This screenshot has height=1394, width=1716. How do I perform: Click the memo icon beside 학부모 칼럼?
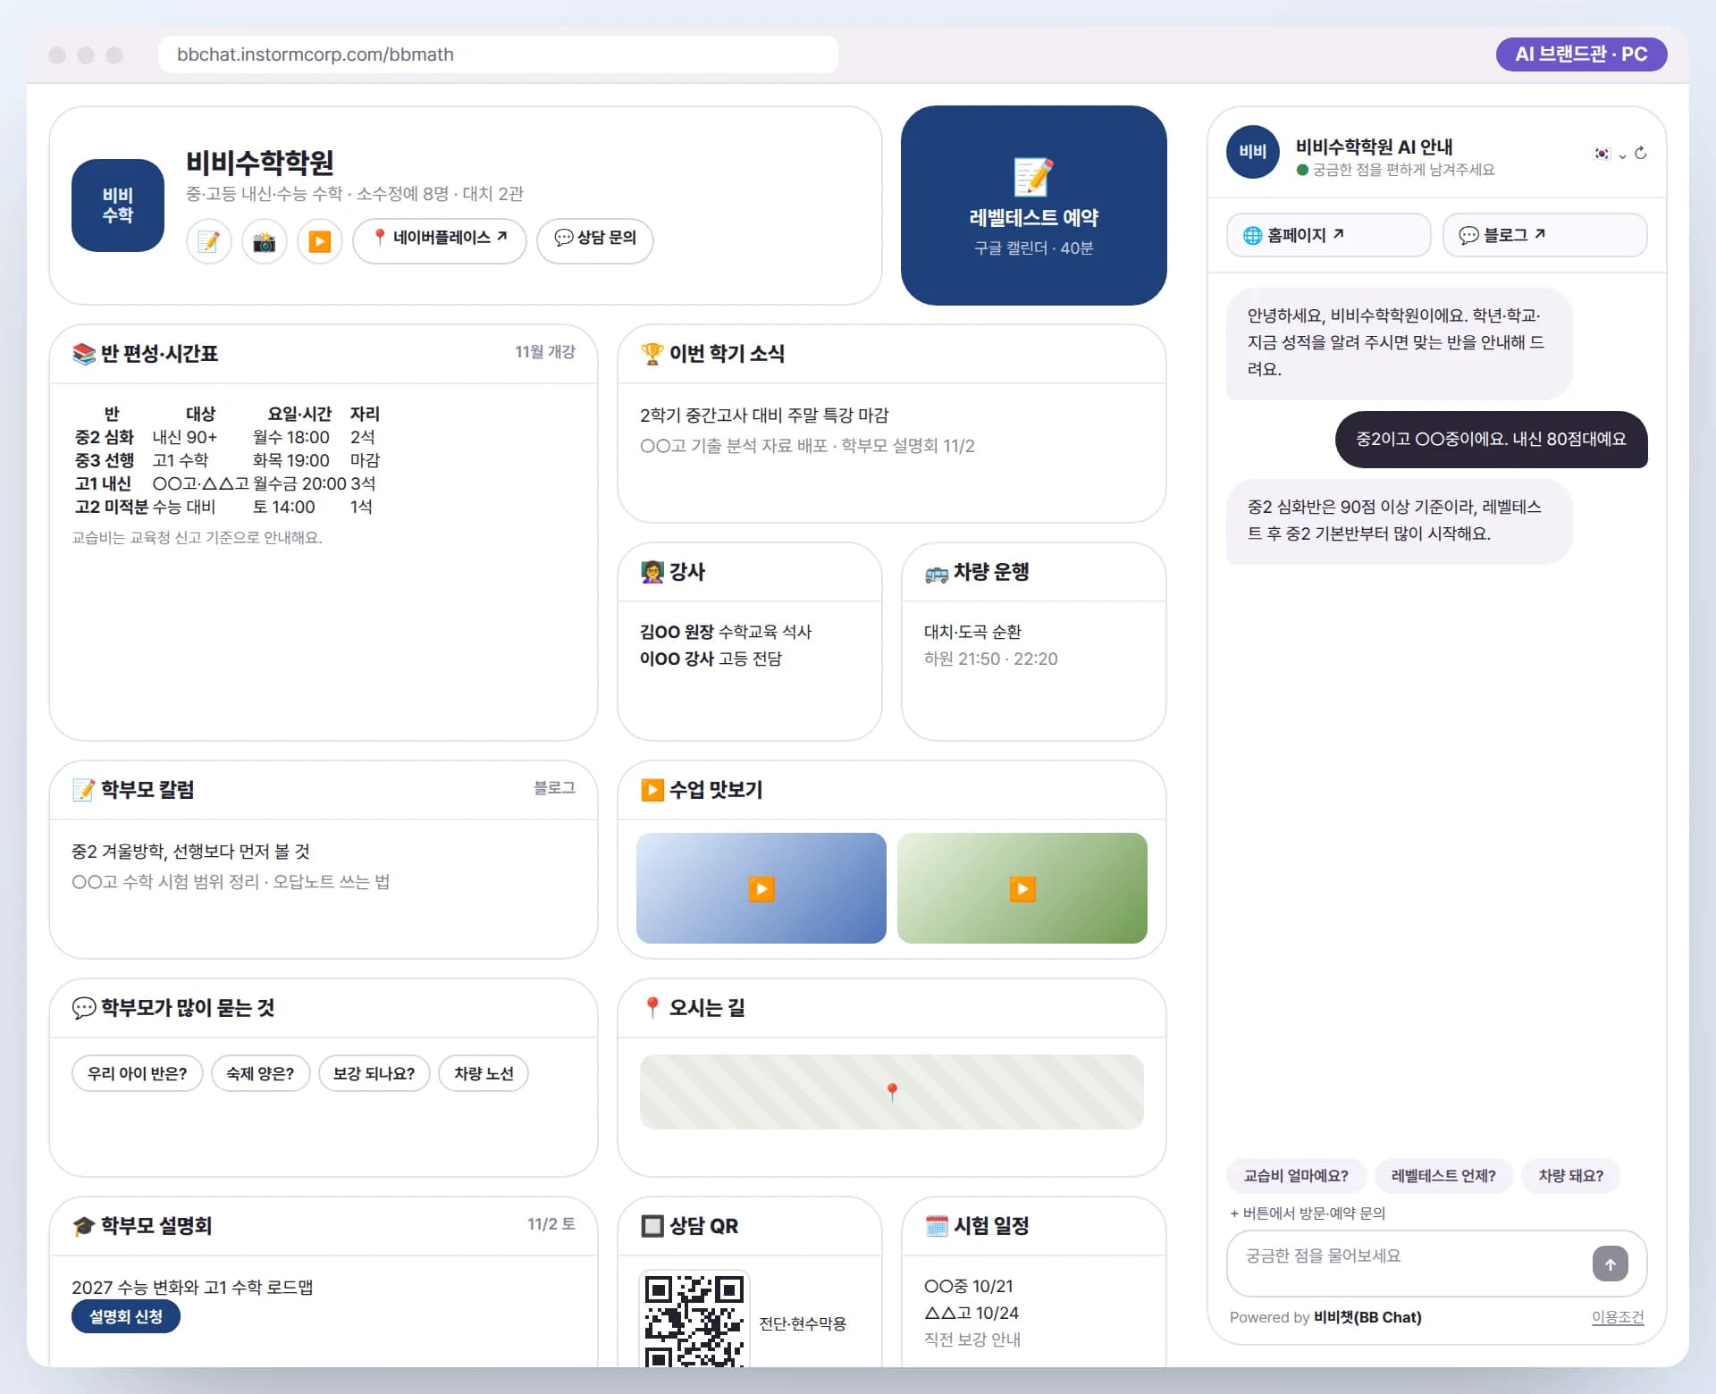[x=84, y=790]
